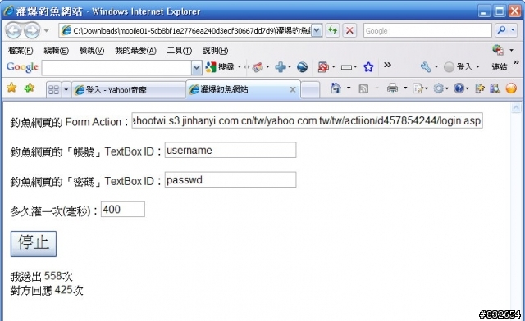Open the Google toolbar tag/news icon
The height and width of the screenshot is (321, 525).
(x=258, y=67)
